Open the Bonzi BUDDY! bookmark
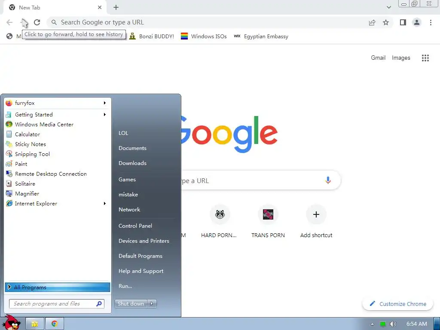Image resolution: width=440 pixels, height=330 pixels. pyautogui.click(x=152, y=36)
